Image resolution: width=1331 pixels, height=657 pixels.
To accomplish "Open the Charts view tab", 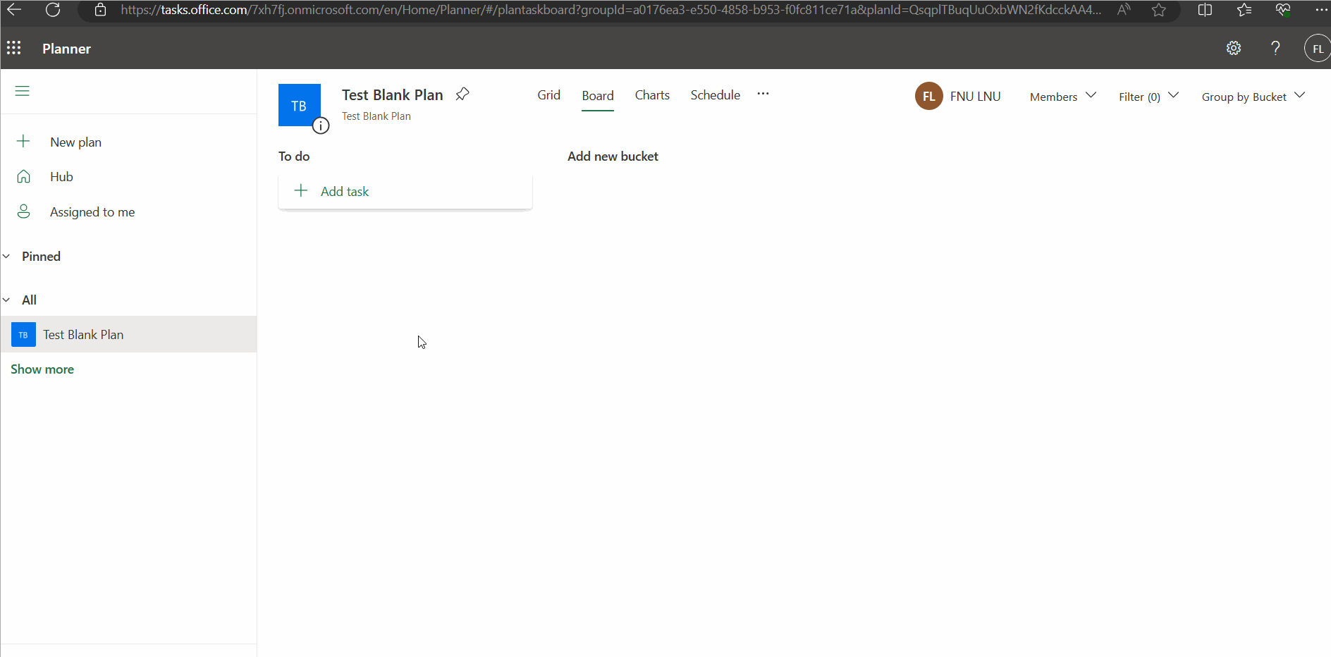I will 652,95.
